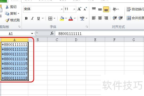
Task: Decrease font size with small A icon
Action: coord(85,9)
